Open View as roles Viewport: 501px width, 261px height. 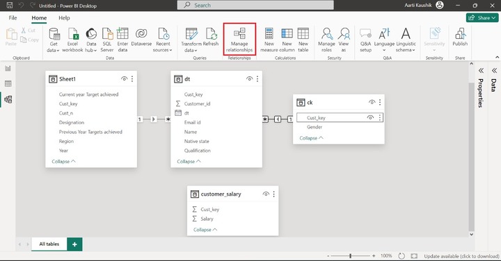[x=344, y=40]
